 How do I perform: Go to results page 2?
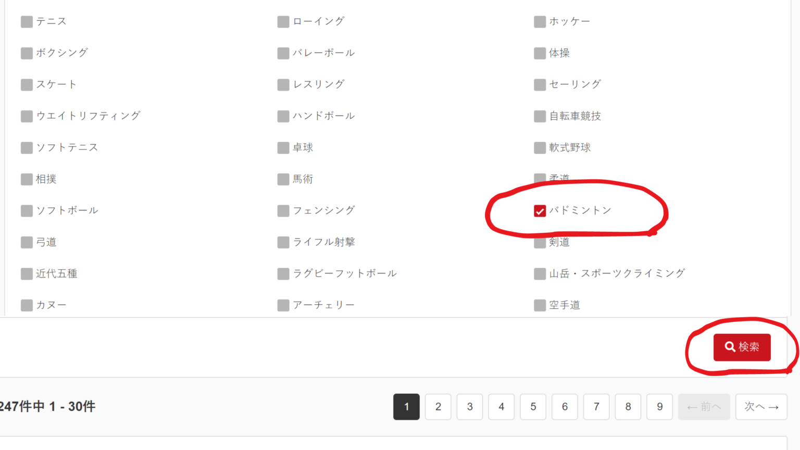[x=438, y=407]
